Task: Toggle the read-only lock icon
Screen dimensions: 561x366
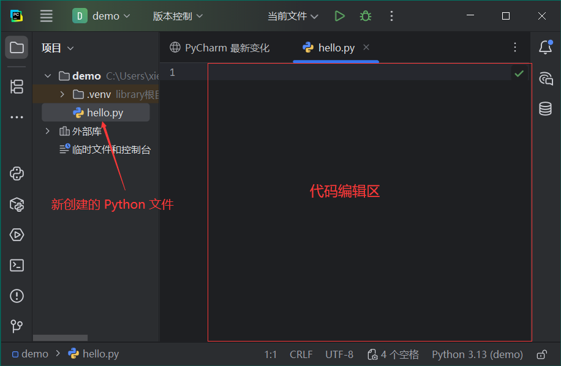Action: point(541,354)
